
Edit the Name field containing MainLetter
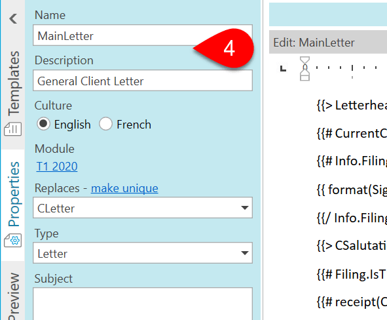[143, 35]
